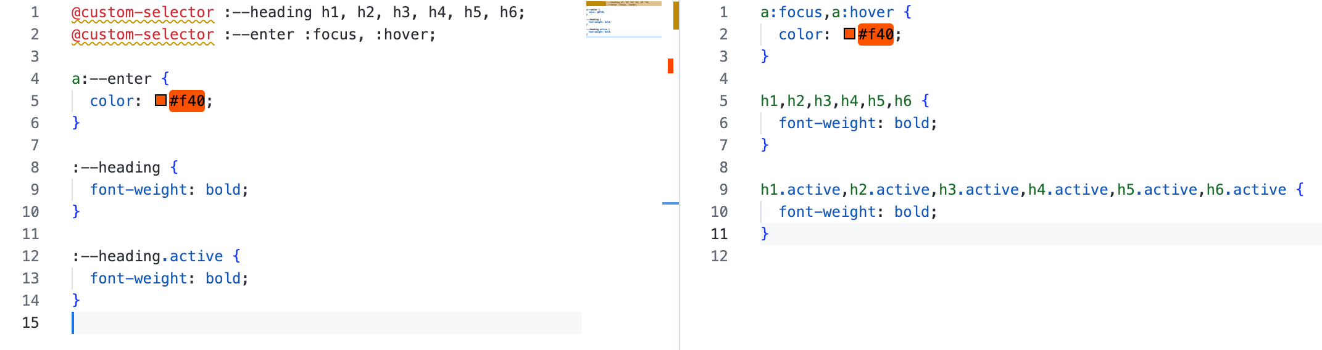Open the #f40 color swatch beside a:--enter's color
The width and height of the screenshot is (1322, 350).
160,100
